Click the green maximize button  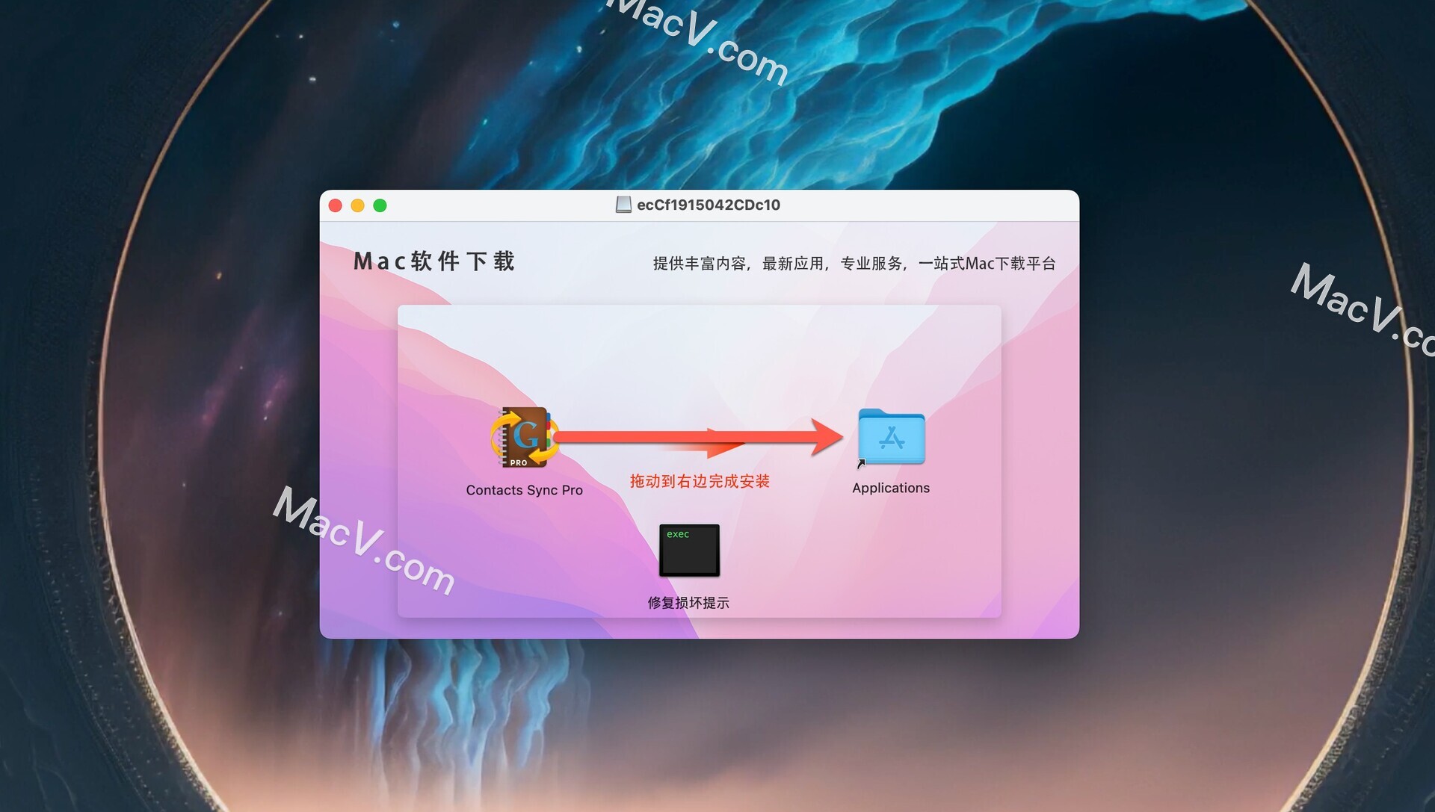click(378, 205)
